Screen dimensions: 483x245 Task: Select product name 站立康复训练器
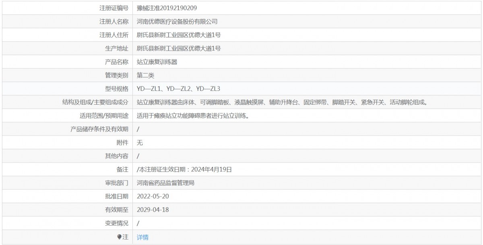click(157, 62)
